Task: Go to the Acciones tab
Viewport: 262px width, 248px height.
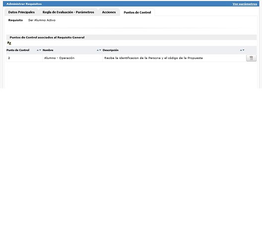Action: tap(109, 12)
